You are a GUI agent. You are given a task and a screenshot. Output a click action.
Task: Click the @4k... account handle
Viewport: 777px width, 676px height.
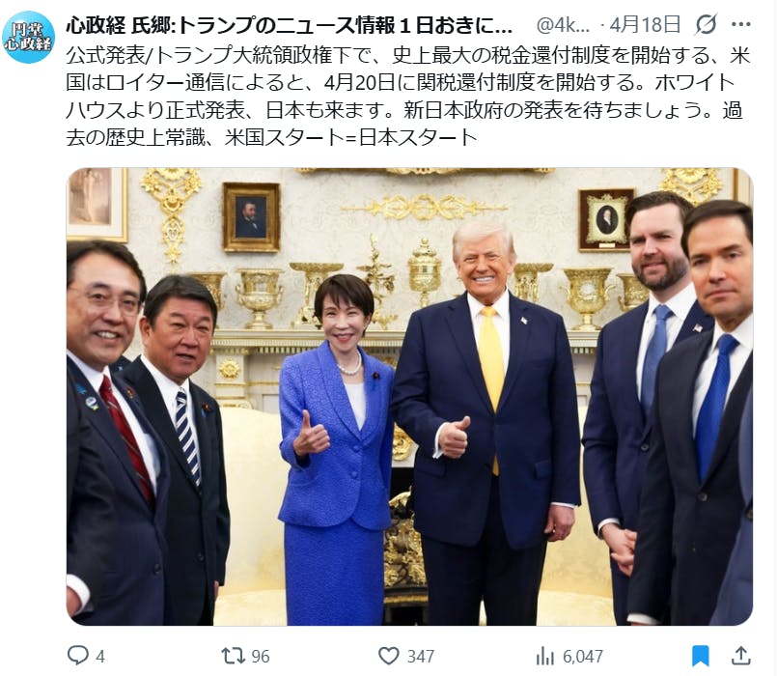(563, 25)
